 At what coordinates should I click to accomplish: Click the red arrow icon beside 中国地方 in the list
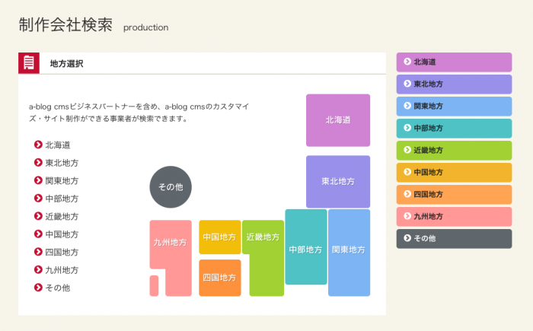click(38, 234)
